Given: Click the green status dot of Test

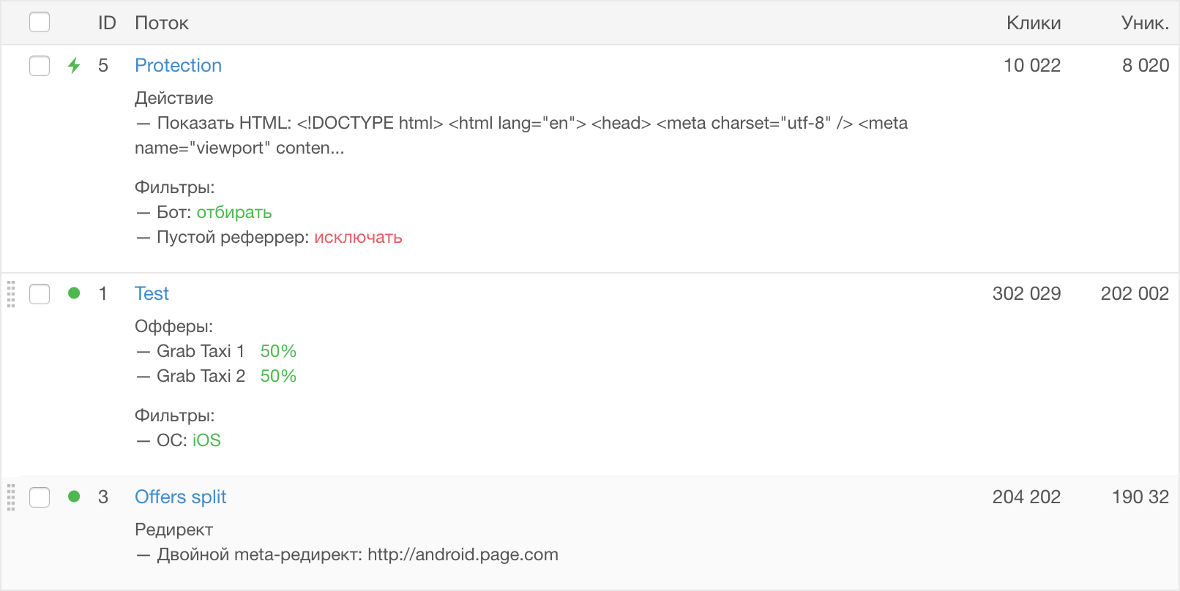Looking at the screenshot, I should pyautogui.click(x=74, y=293).
